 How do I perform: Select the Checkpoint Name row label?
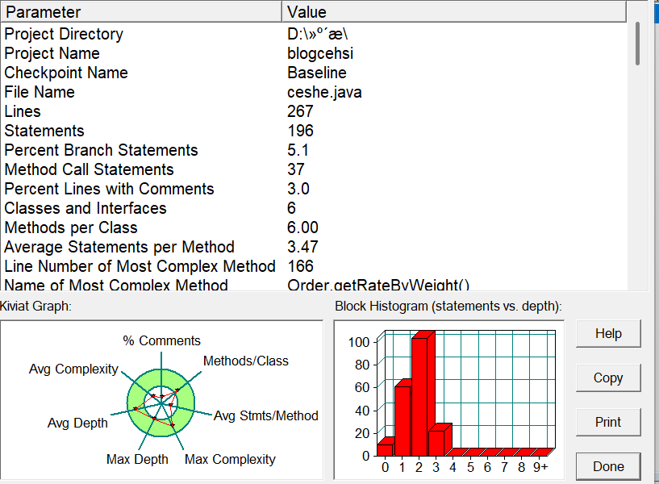(66, 73)
